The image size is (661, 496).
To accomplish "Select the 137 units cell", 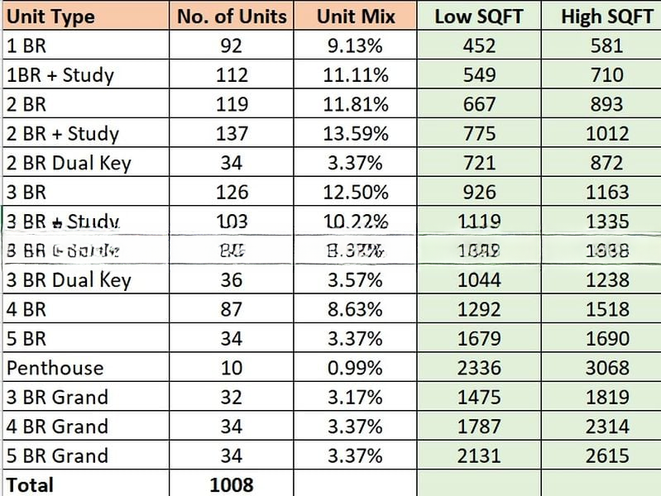I will [232, 134].
